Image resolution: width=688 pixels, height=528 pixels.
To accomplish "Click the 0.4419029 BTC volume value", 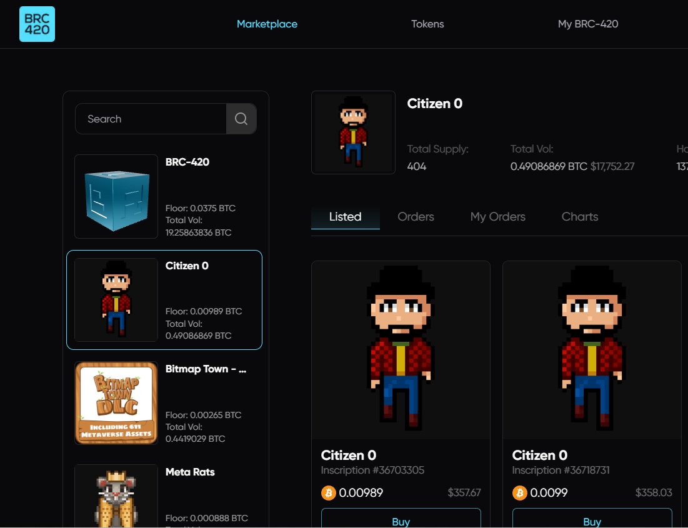I will (x=195, y=439).
